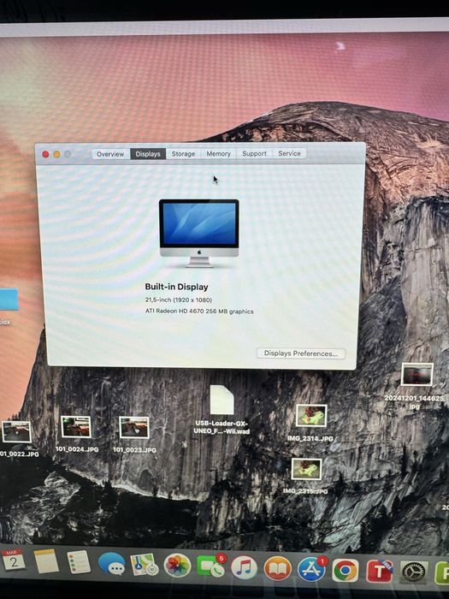Launch Google Chrome from the dock
Screen dimensions: 449x599
click(346, 571)
